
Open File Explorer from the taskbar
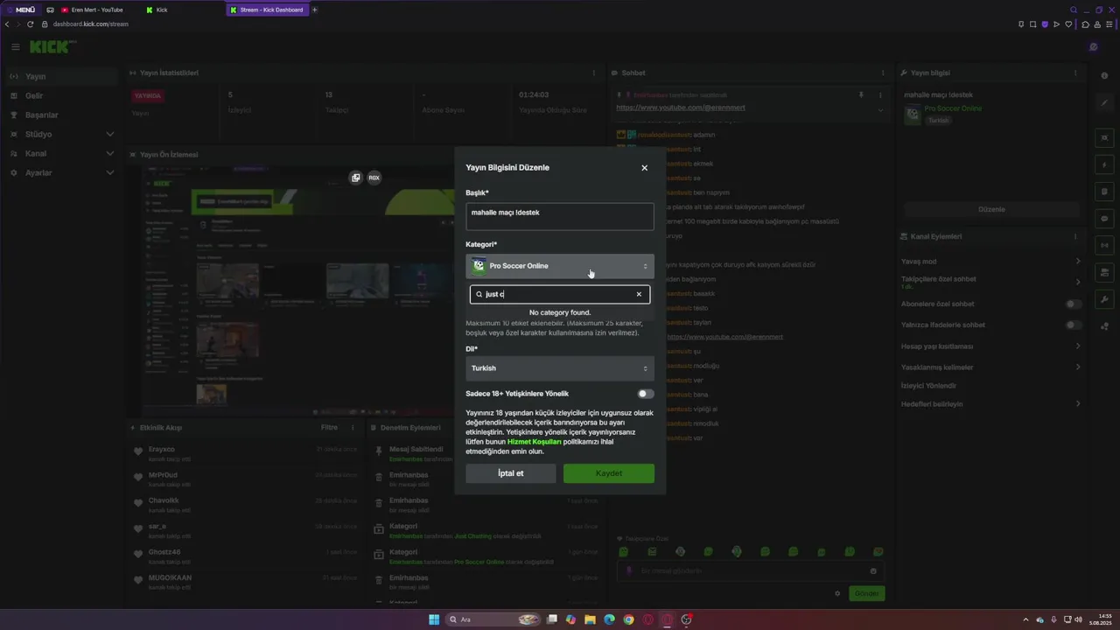click(590, 619)
